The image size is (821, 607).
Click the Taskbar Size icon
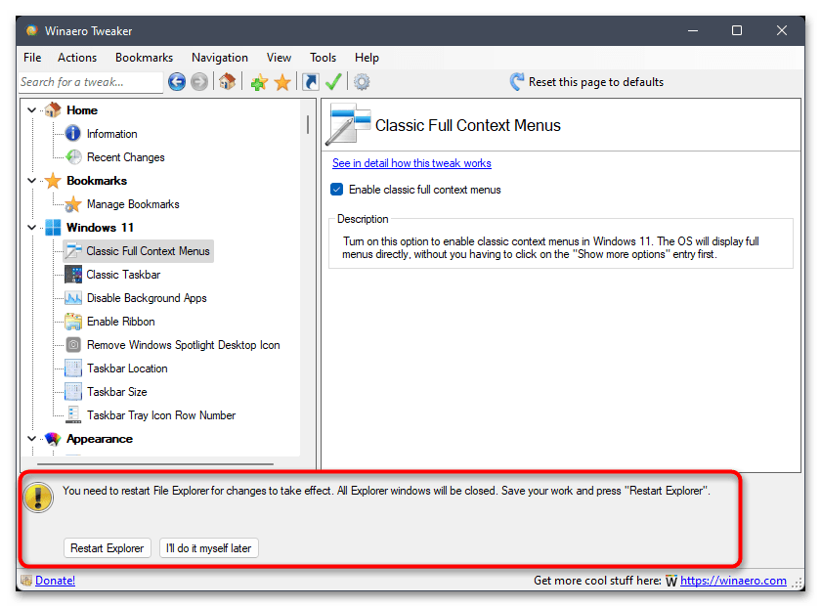coord(72,392)
